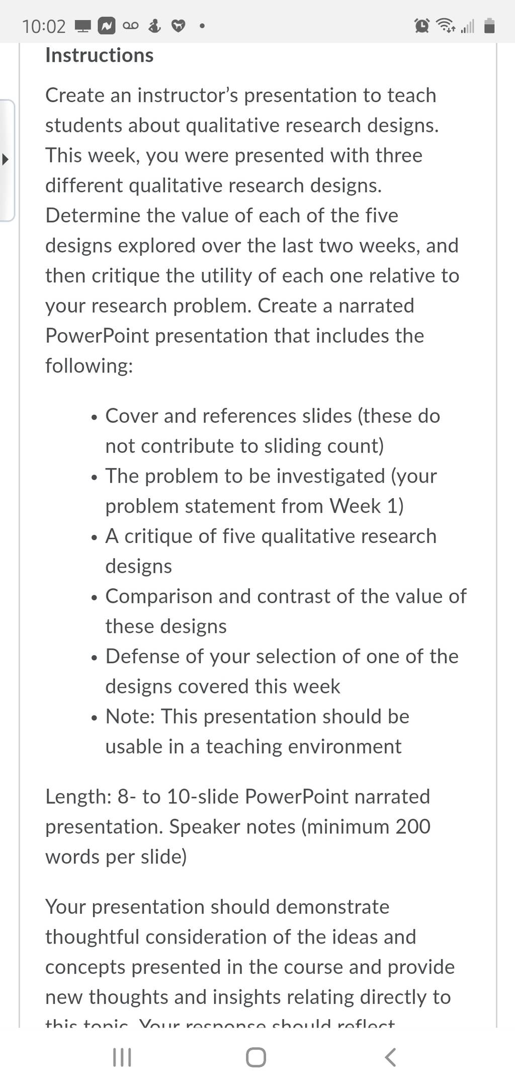Tap the Back navigation arrow

point(390,1057)
